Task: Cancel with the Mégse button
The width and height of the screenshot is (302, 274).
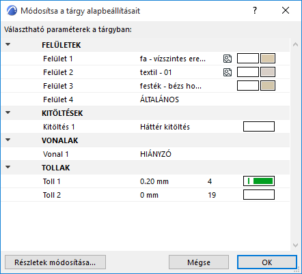Action: [x=199, y=262]
